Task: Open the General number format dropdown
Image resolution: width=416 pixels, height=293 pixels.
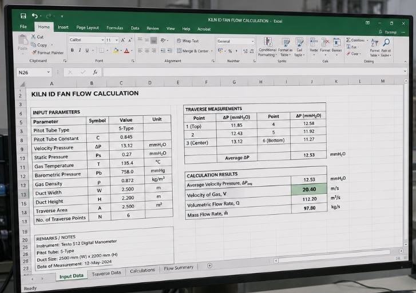Action: pyautogui.click(x=252, y=41)
